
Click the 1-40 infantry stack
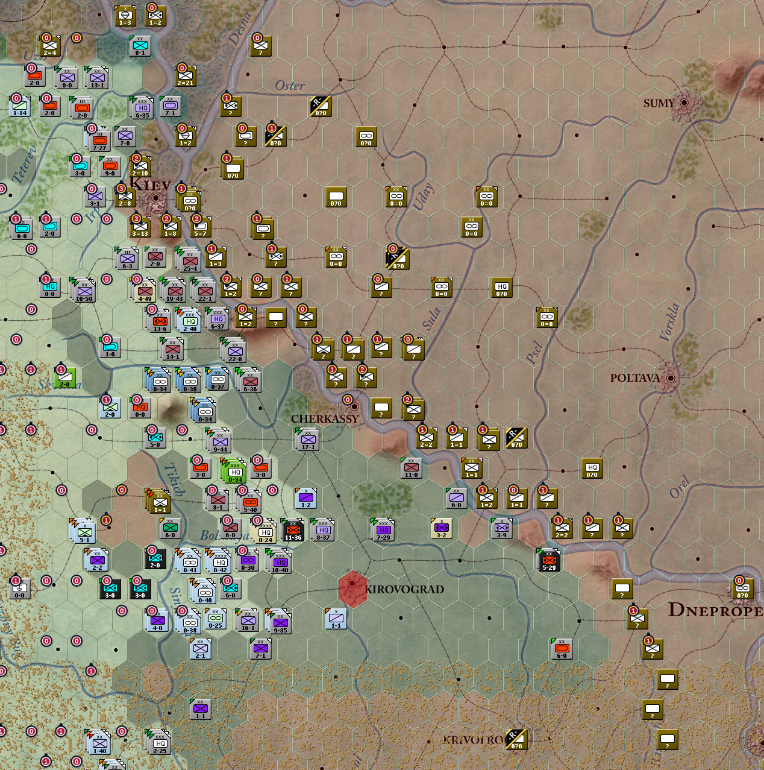tap(98, 743)
